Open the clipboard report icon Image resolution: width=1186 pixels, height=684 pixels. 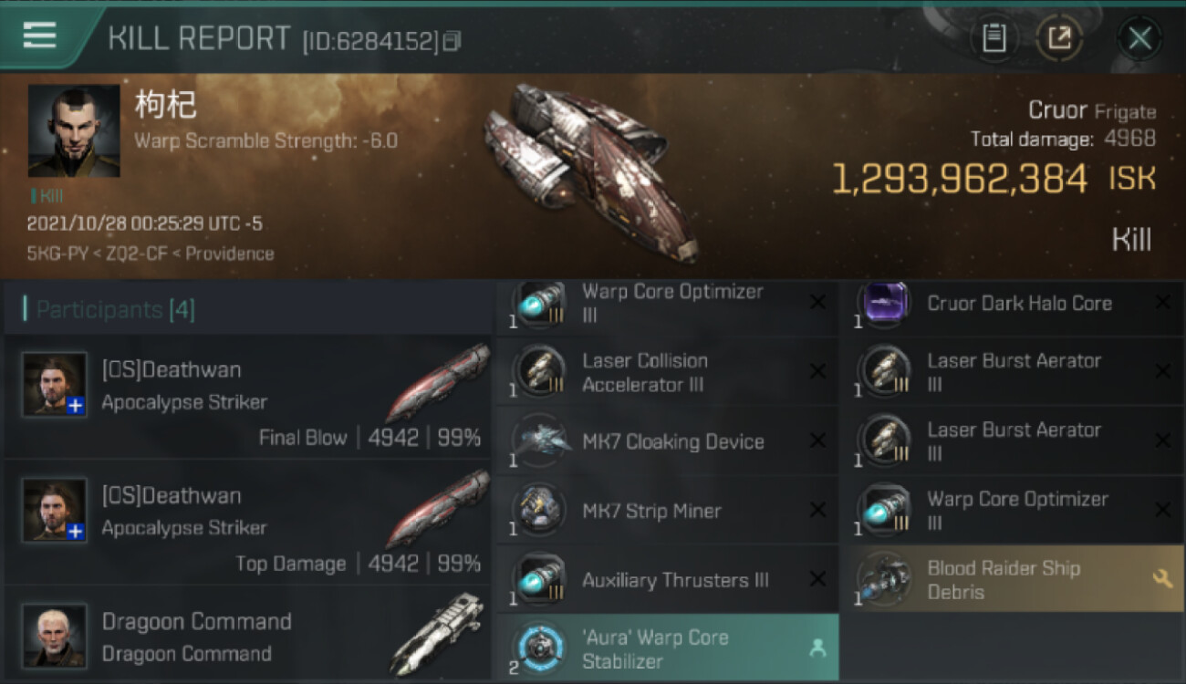(x=994, y=37)
